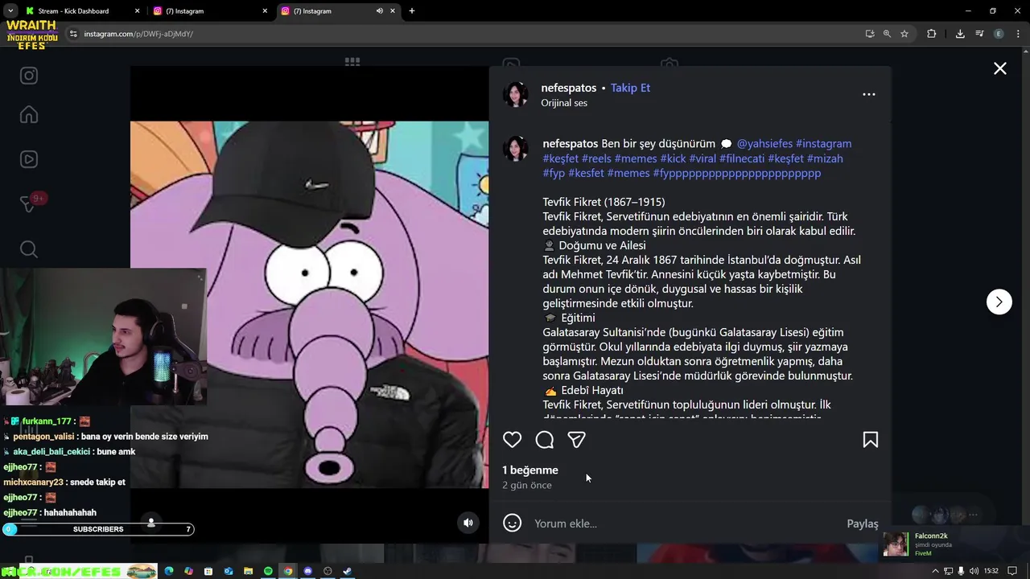Open the Chrome extensions puzzle icon
Screen dimensions: 1030x579
pyautogui.click(x=932, y=34)
